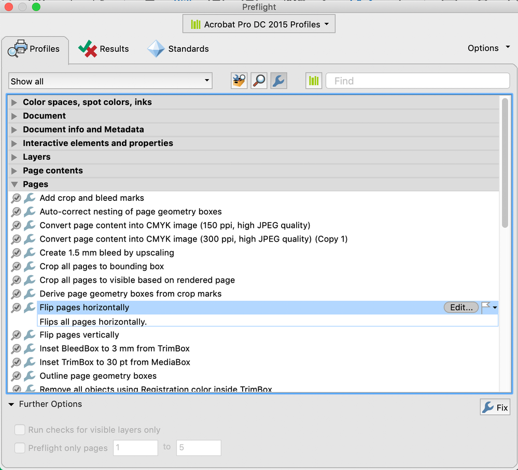Expand the Layers group
This screenshot has height=470, width=518.
(x=14, y=157)
